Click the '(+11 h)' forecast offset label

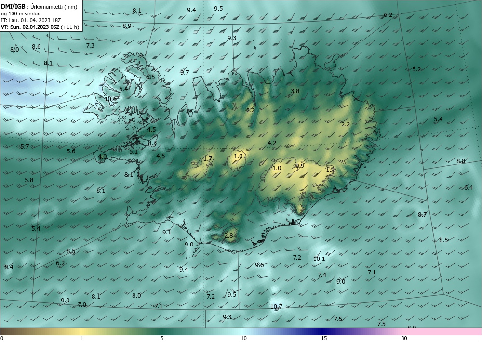point(70,27)
